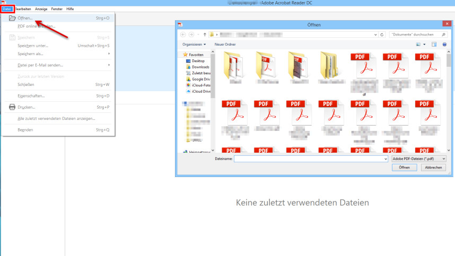Click Neuer Ordner
Screen dimensions: 455x256
tap(225, 45)
